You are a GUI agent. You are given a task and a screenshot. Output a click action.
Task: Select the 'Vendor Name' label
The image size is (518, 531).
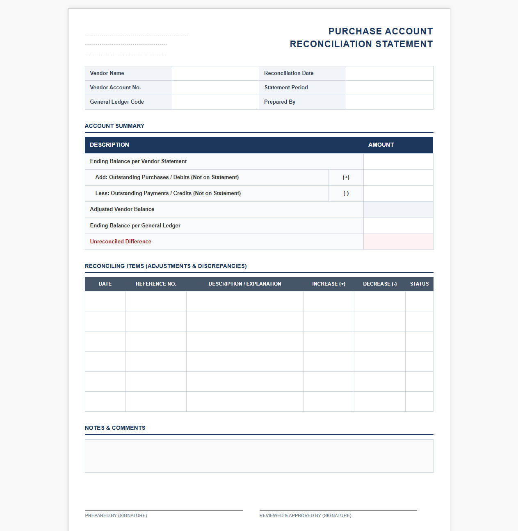tap(107, 73)
